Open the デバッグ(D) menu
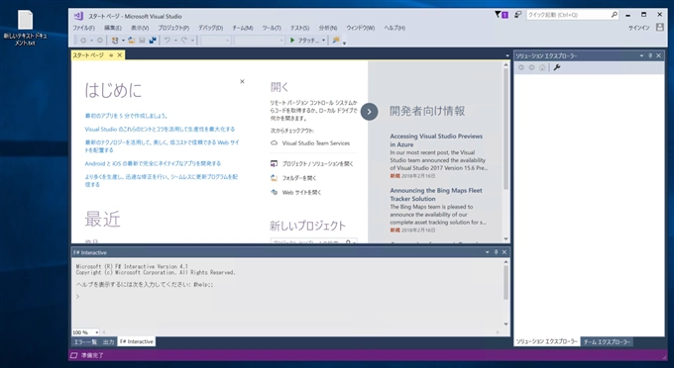Image resolution: width=674 pixels, height=368 pixels. click(210, 28)
